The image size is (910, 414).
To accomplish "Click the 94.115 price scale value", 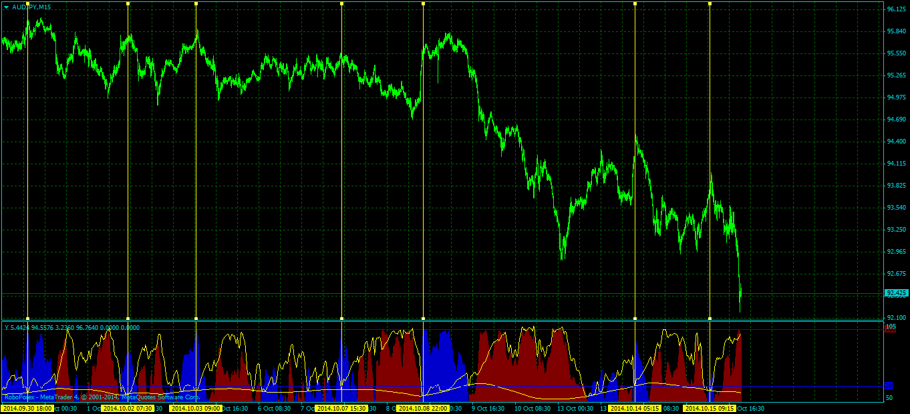I will point(896,164).
